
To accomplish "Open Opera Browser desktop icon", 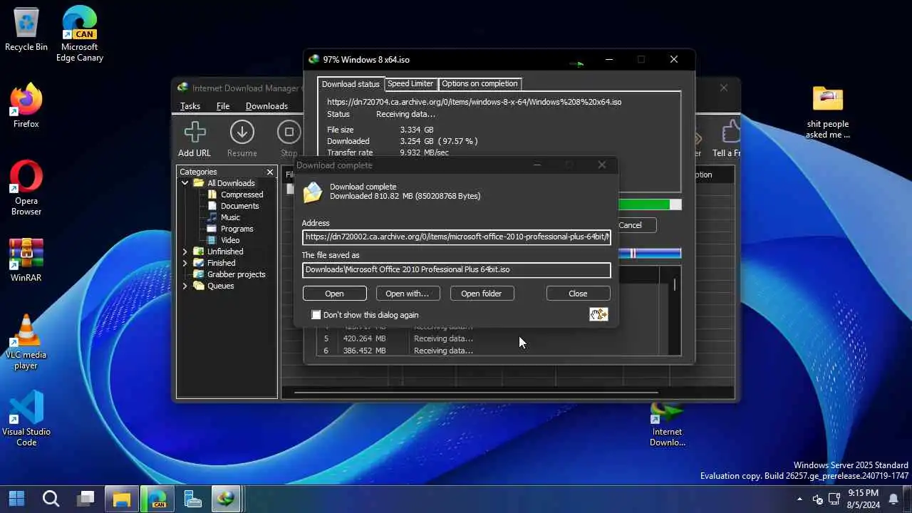I will click(26, 188).
